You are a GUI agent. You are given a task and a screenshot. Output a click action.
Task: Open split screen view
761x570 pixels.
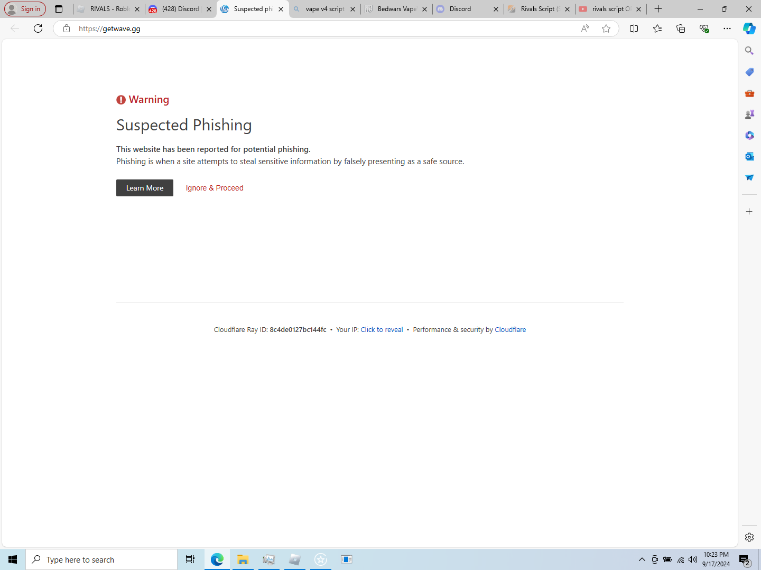(634, 28)
